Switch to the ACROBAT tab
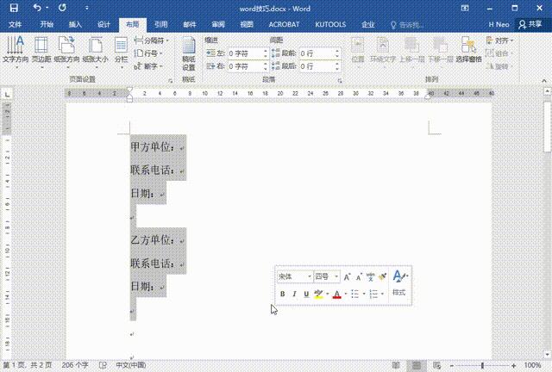Screen dimensions: 552x372 coord(284,24)
